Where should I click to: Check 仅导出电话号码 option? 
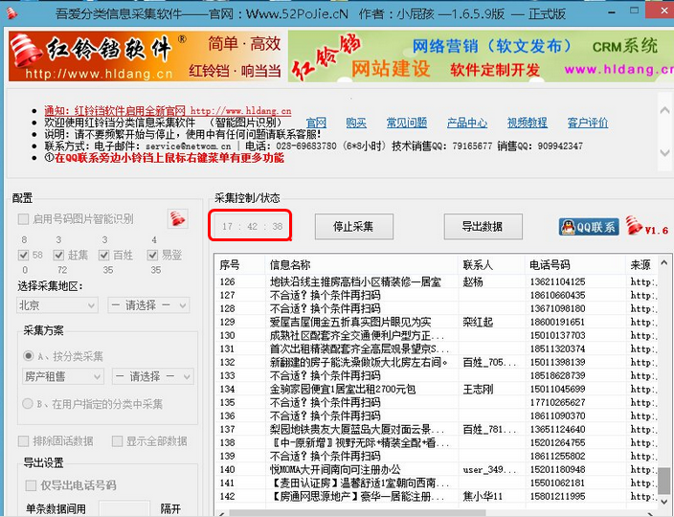click(x=31, y=485)
